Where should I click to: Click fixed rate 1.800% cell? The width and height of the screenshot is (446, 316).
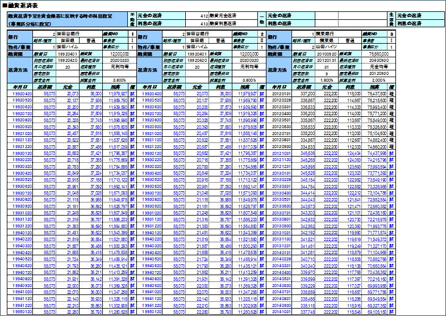click(327, 80)
